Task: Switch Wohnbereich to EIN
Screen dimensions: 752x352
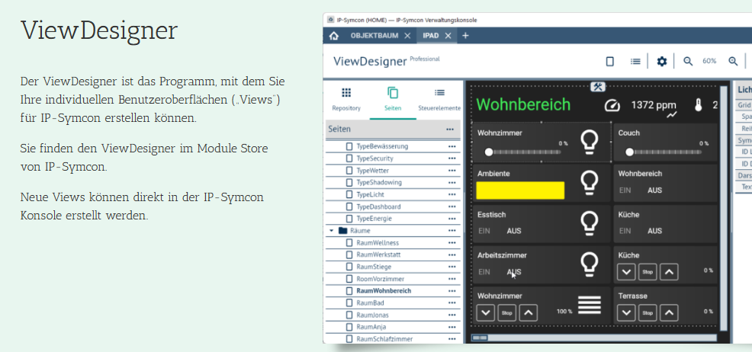Action: coord(625,190)
